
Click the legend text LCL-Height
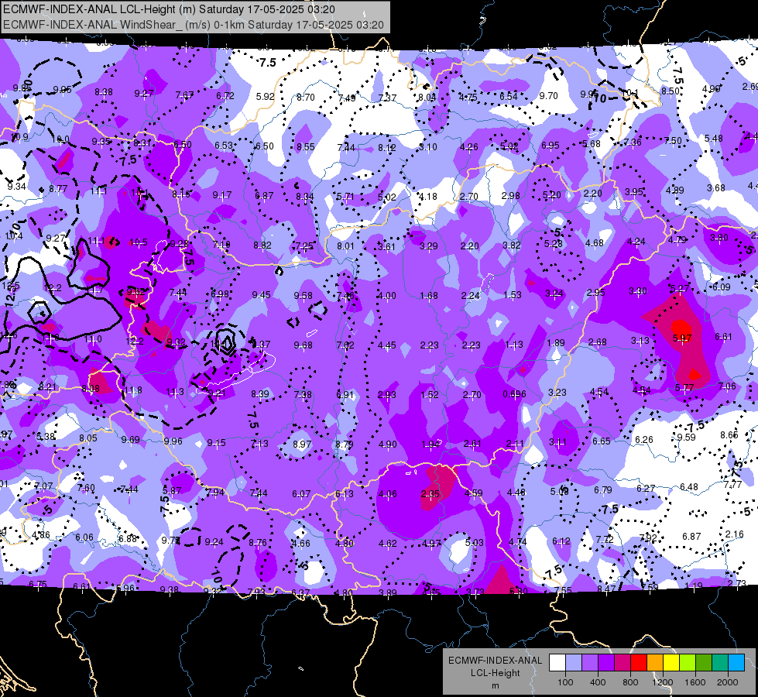495,673
